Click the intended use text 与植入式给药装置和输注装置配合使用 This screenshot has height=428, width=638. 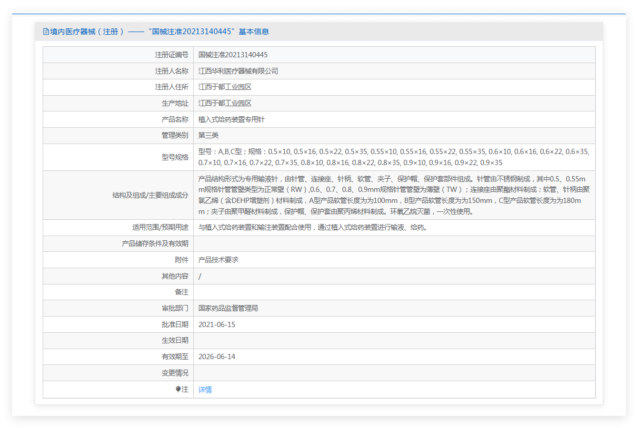coord(313,228)
